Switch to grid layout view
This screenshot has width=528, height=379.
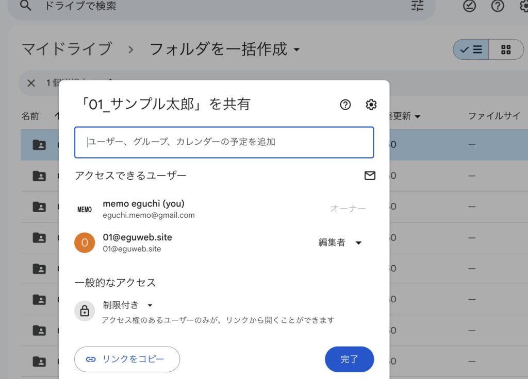pos(505,49)
